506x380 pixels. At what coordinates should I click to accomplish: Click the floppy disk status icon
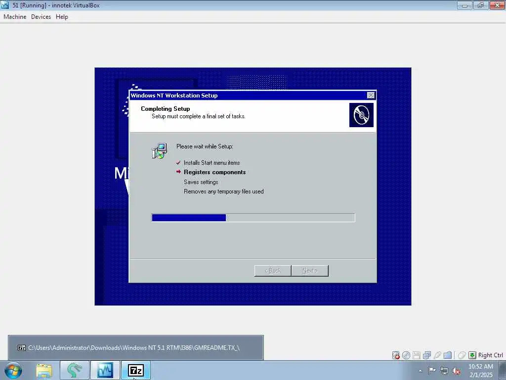coord(416,355)
